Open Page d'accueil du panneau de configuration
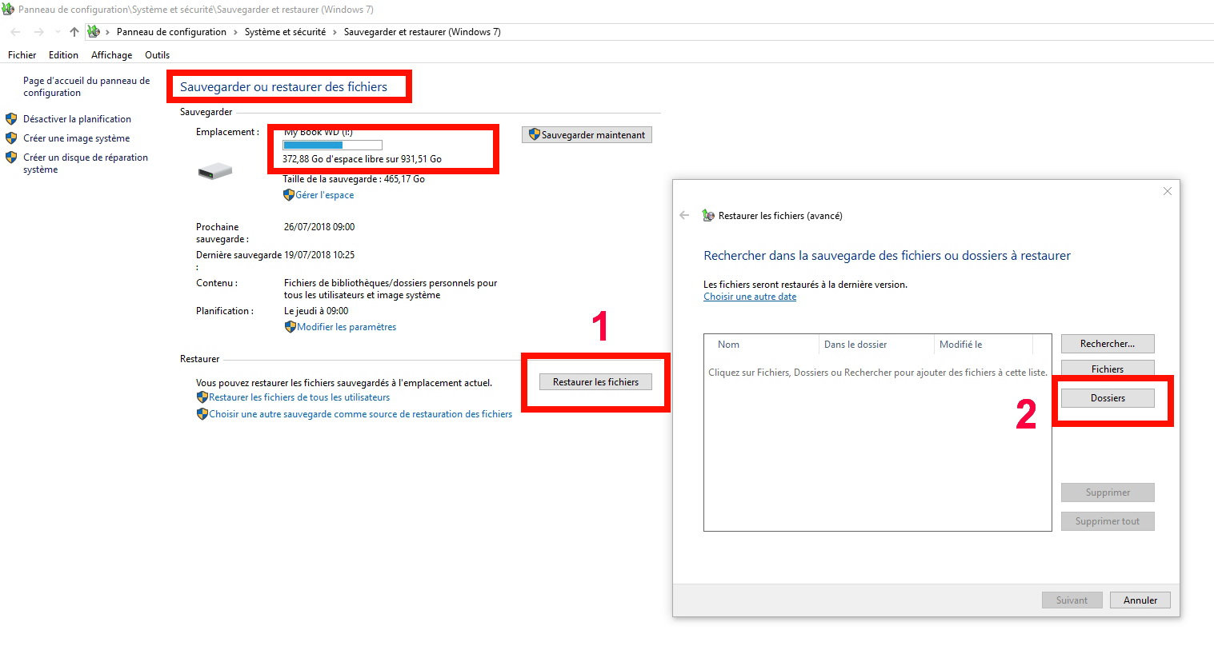The image size is (1214, 654). (x=86, y=86)
